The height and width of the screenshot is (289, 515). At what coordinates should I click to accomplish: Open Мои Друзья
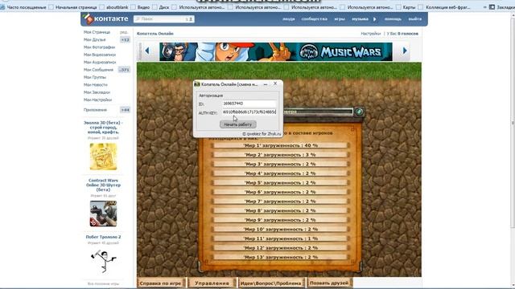pyautogui.click(x=95, y=39)
